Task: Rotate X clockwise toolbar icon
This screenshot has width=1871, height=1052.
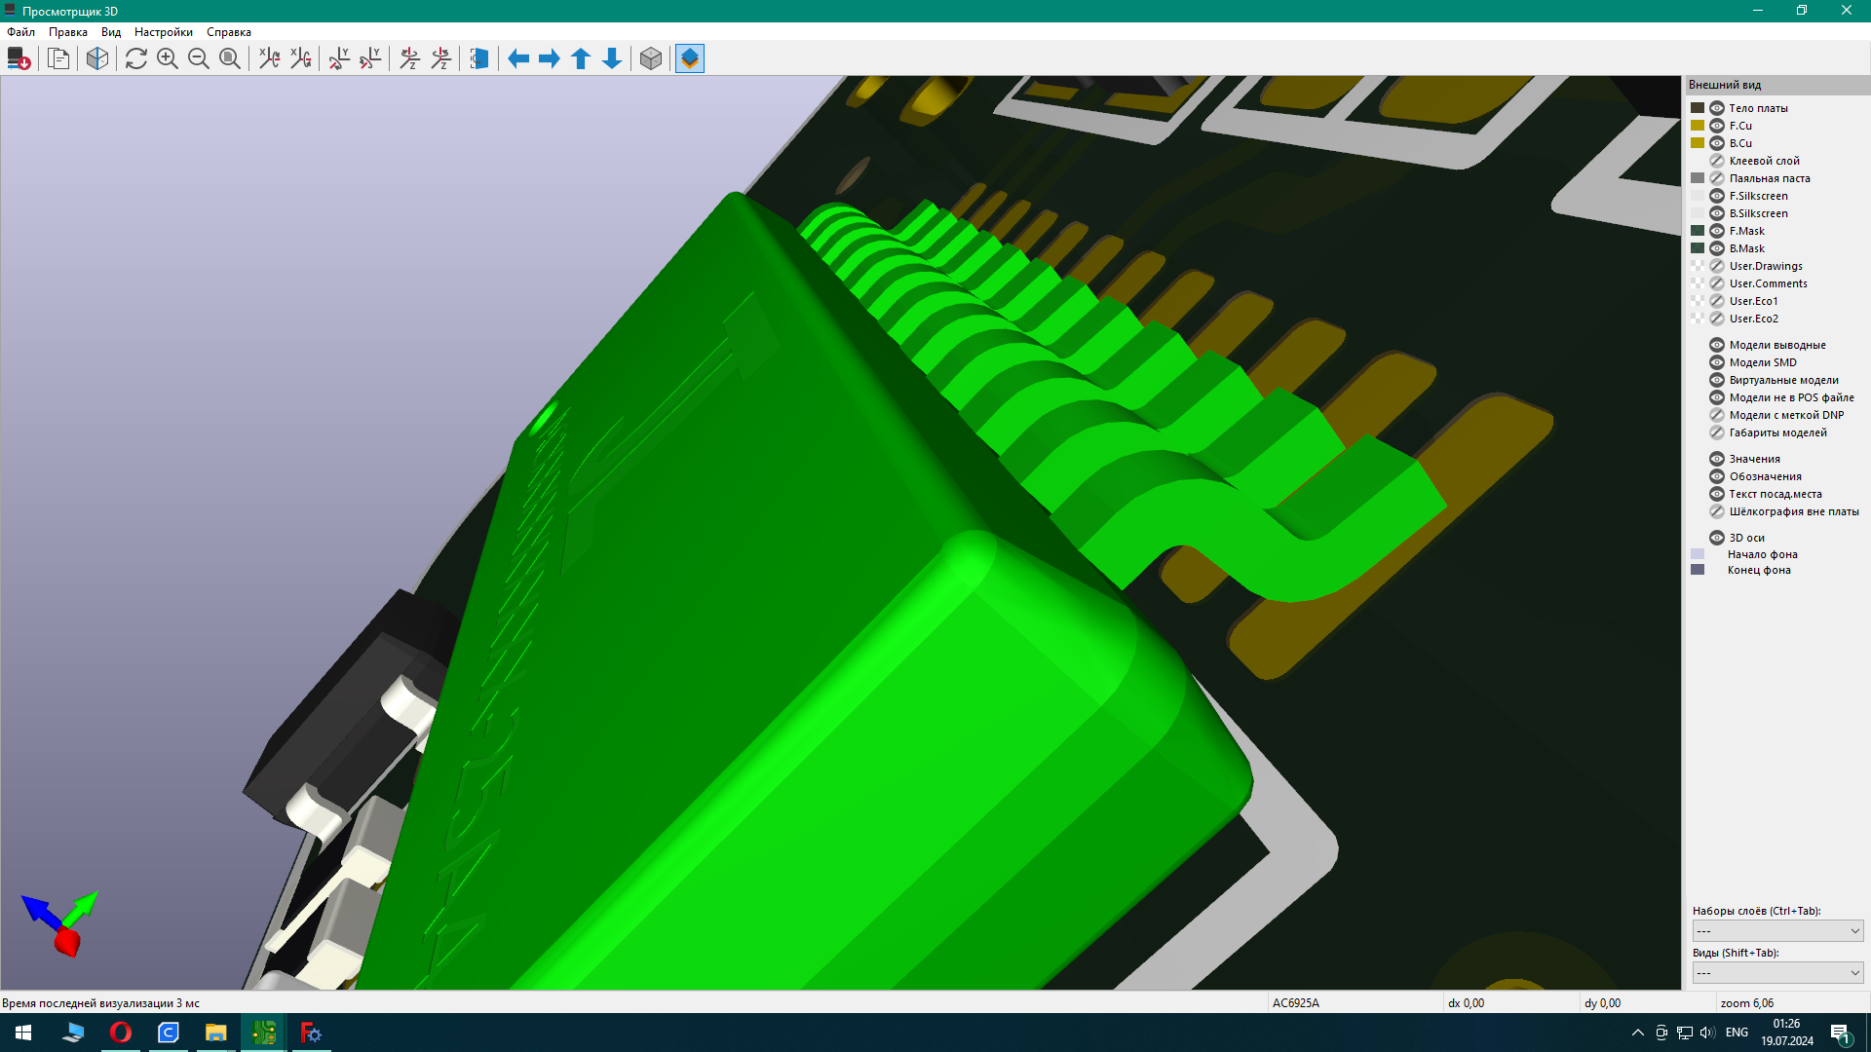Action: [x=270, y=58]
